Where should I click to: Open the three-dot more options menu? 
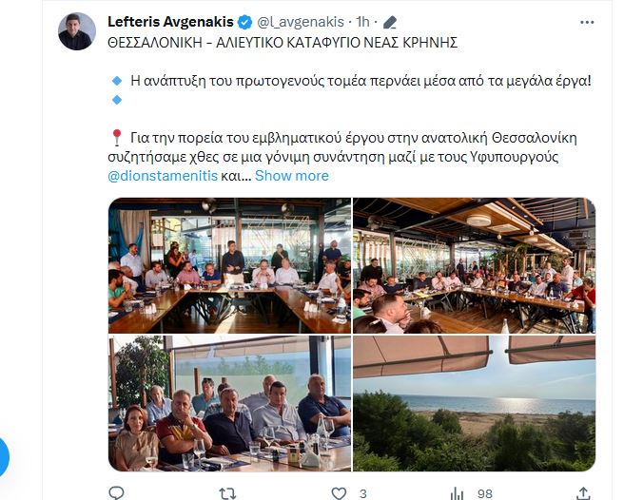click(587, 22)
